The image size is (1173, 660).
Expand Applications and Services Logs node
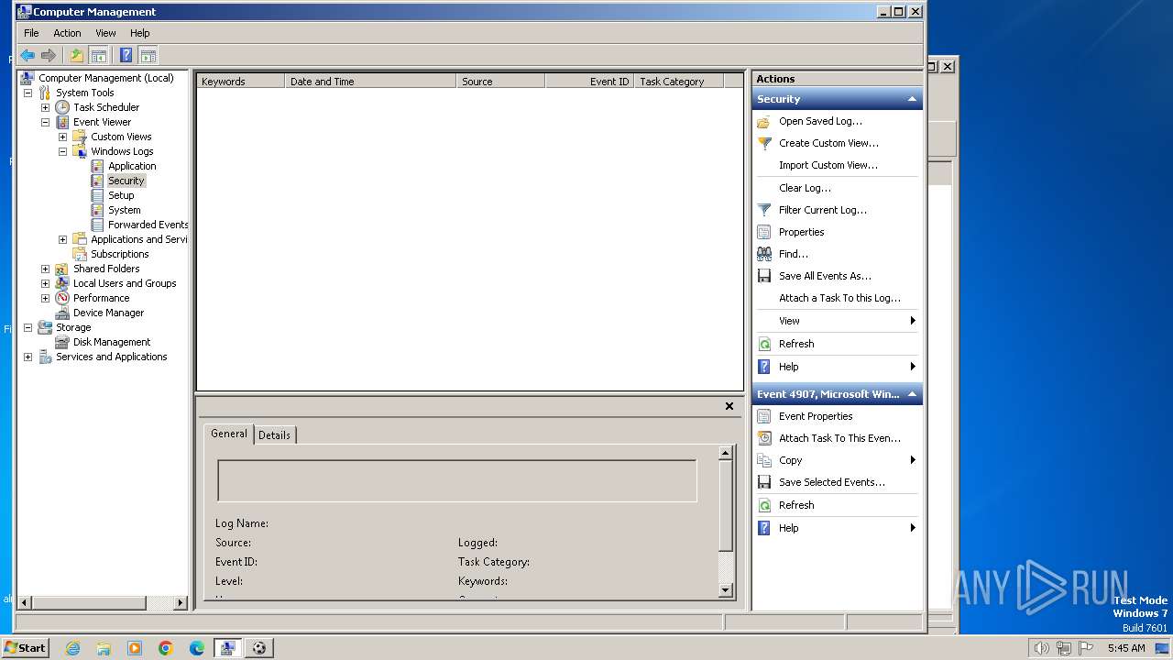pos(62,239)
